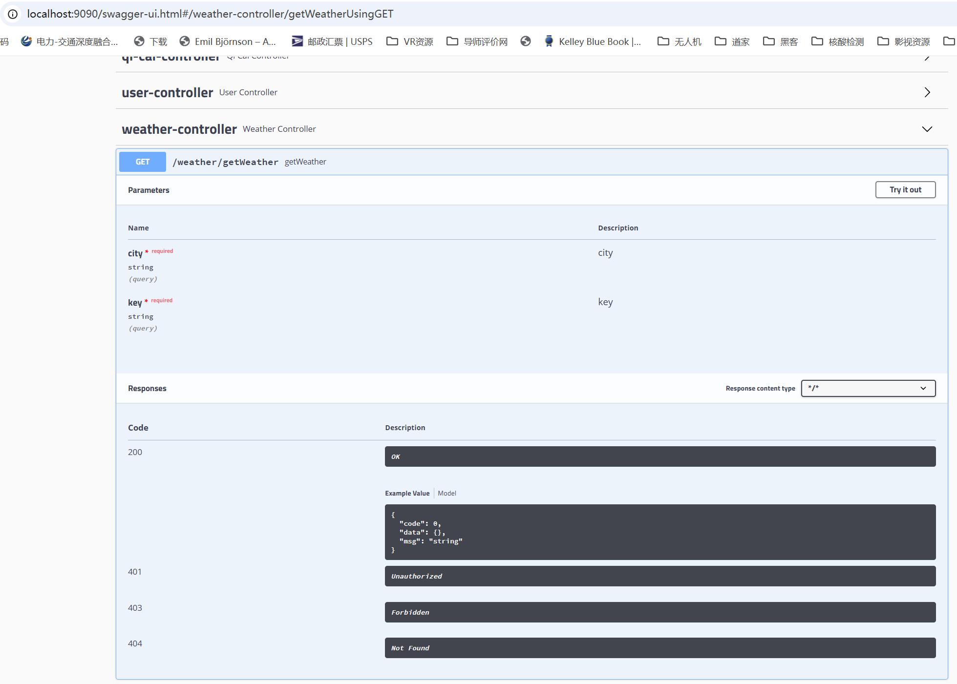The image size is (957, 684).
Task: Open the 电力-交通深度融合 bookmark
Action: pos(69,41)
